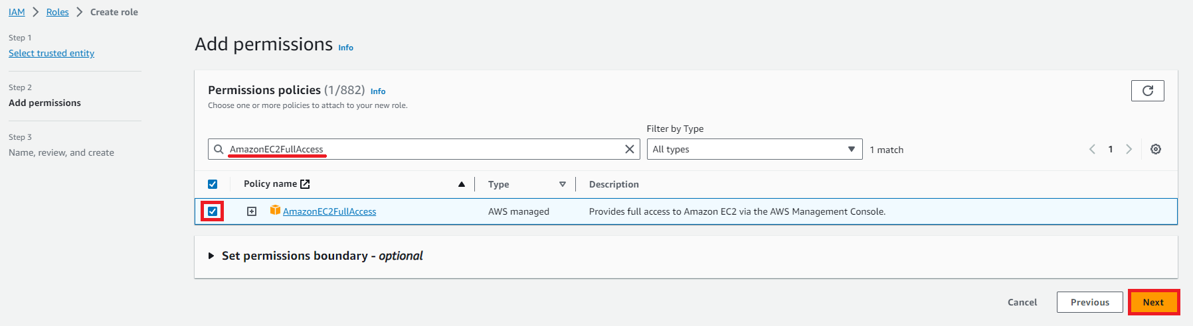Go to the previous page of results

point(1092,149)
